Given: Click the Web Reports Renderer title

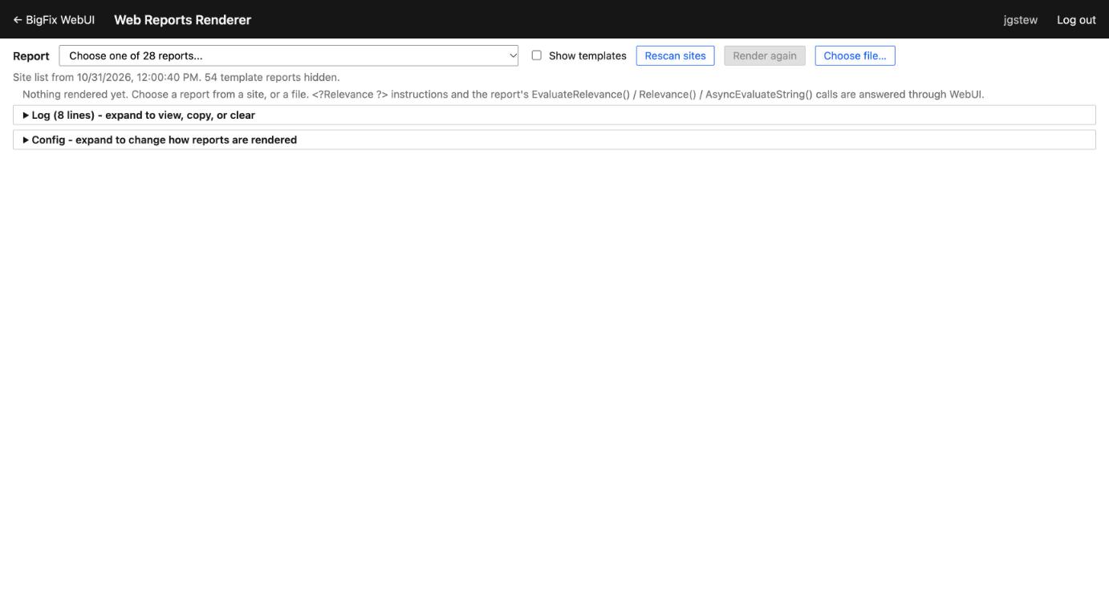Looking at the screenshot, I should pos(183,20).
